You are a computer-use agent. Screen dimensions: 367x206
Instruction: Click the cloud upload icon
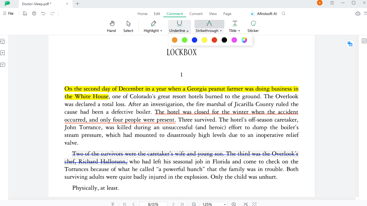pos(358,13)
